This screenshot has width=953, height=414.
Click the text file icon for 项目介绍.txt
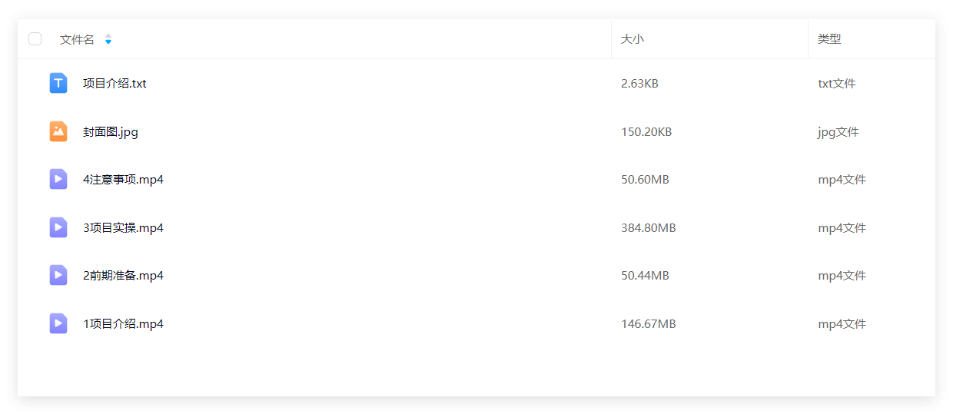click(x=58, y=83)
